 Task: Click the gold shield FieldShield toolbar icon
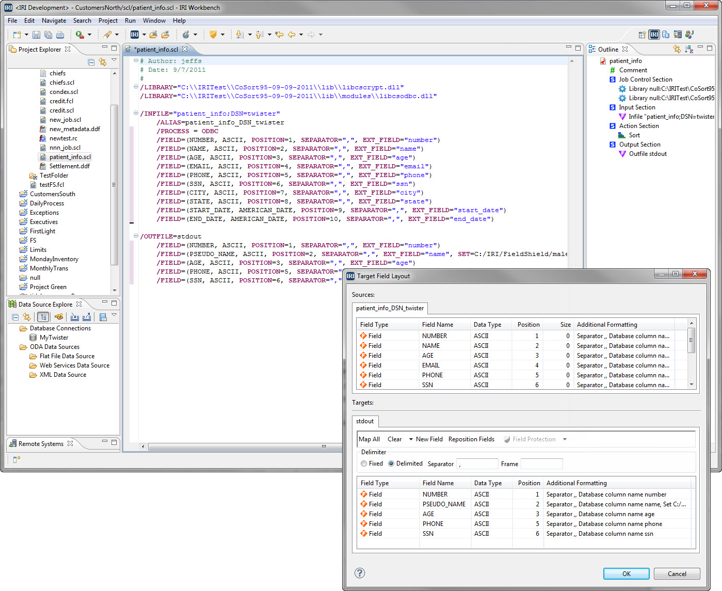(x=213, y=35)
